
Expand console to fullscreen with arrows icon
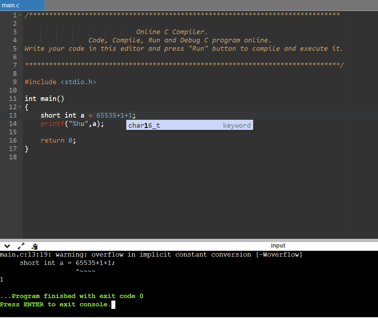21,246
